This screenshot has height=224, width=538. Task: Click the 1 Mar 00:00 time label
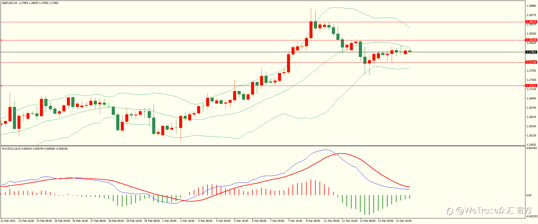pyautogui.click(x=169, y=221)
